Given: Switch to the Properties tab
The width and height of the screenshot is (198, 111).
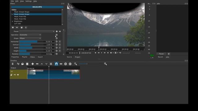Looking at the screenshot, I should tap(15, 57).
